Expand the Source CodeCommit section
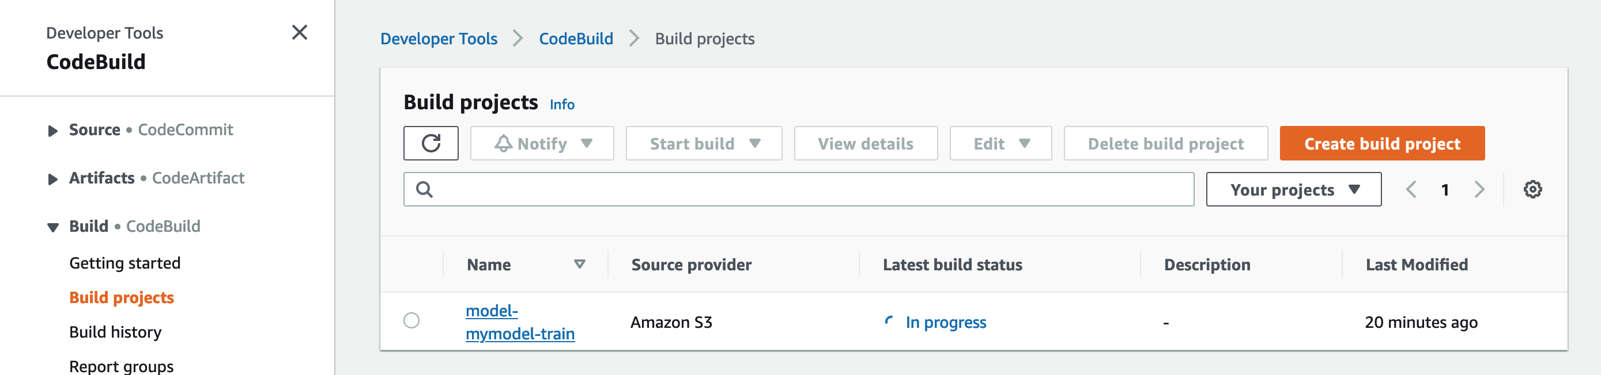Screen dimensions: 1601x375 coord(53,131)
